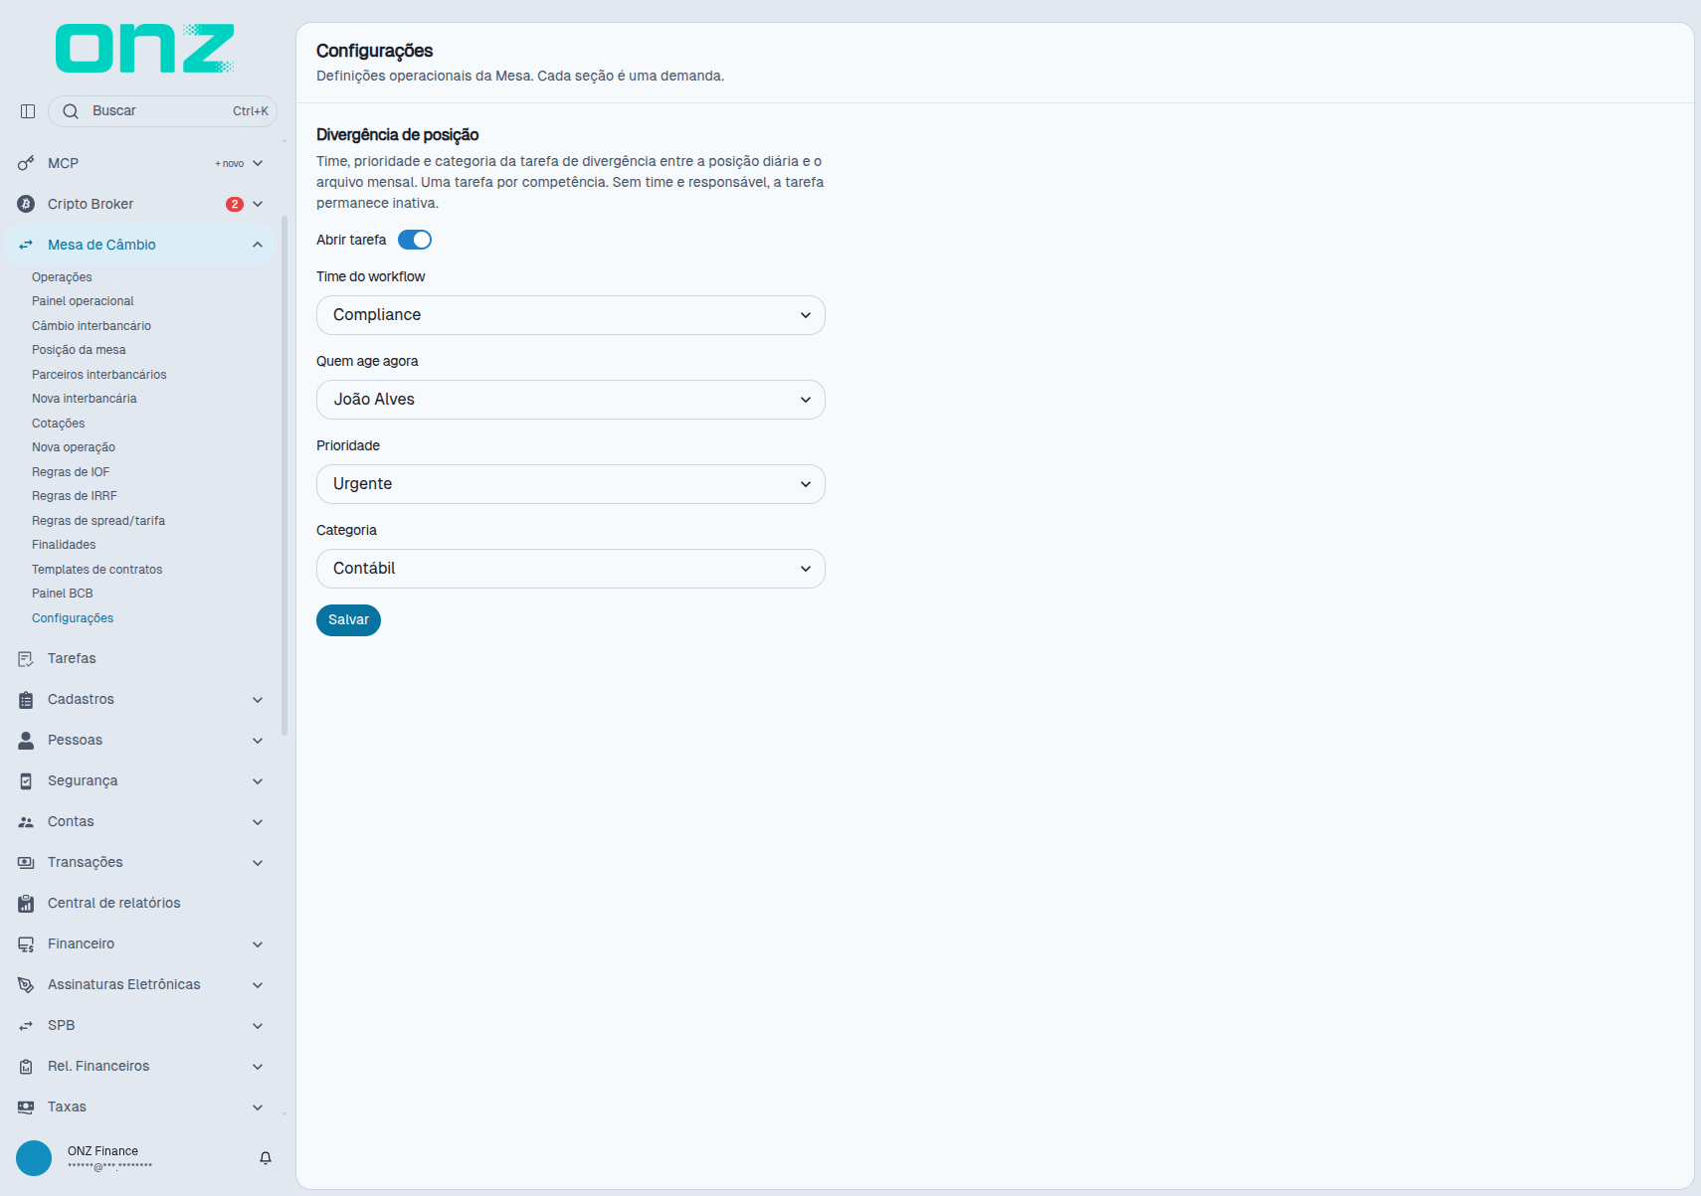This screenshot has height=1196, width=1701.
Task: Click the Transações money icon
Action: pos(26,863)
